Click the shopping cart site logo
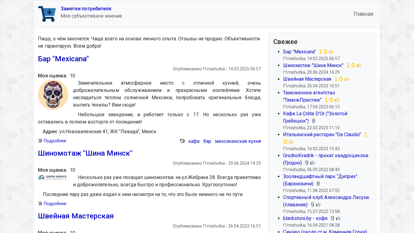Viewport: 414px width, 233px height. [x=47, y=14]
